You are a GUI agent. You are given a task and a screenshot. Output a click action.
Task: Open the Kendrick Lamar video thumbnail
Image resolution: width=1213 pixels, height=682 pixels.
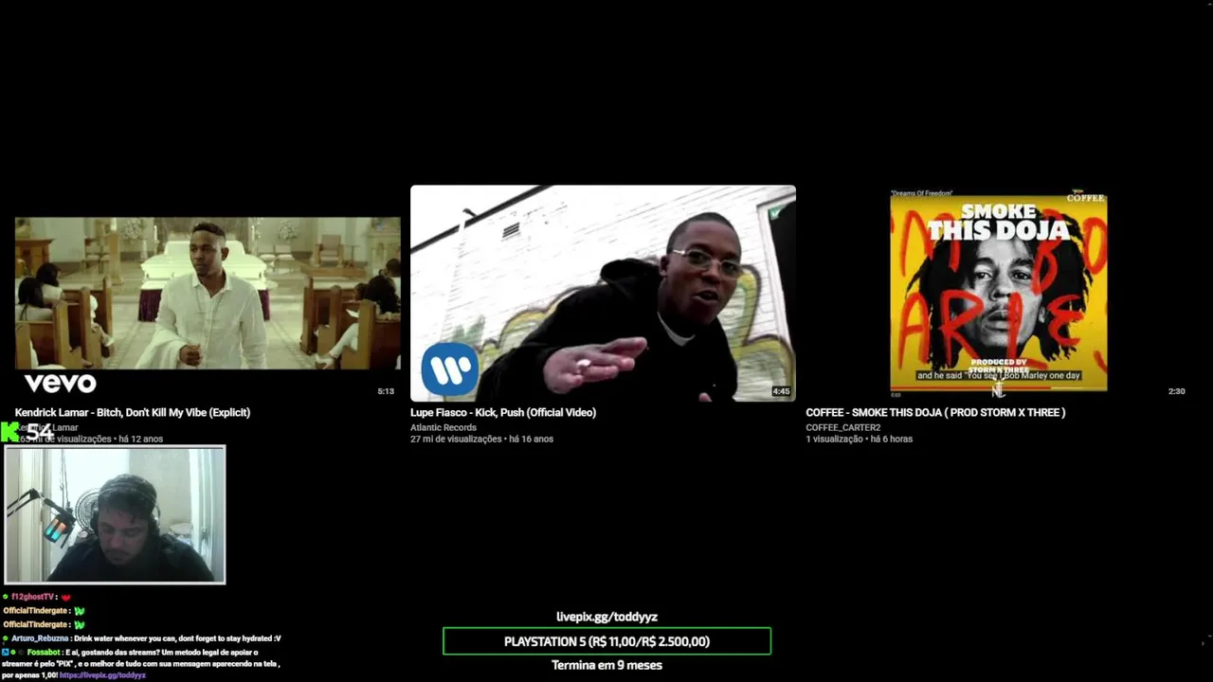tap(208, 294)
